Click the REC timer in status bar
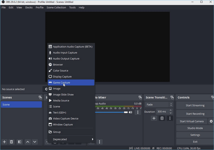214x150 pixels. pyautogui.click(x=164, y=148)
